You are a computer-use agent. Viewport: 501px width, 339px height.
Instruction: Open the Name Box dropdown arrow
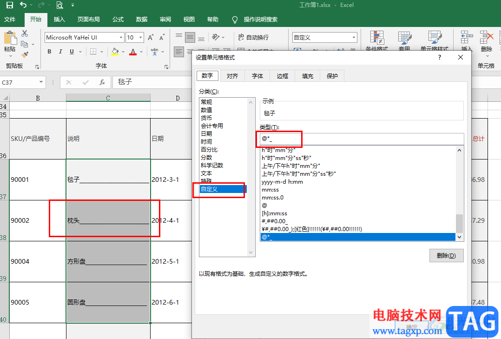[x=41, y=82]
